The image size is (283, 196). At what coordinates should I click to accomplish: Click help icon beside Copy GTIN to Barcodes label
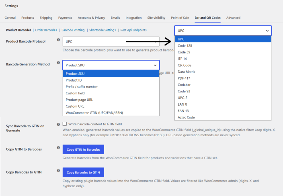tap(58, 148)
